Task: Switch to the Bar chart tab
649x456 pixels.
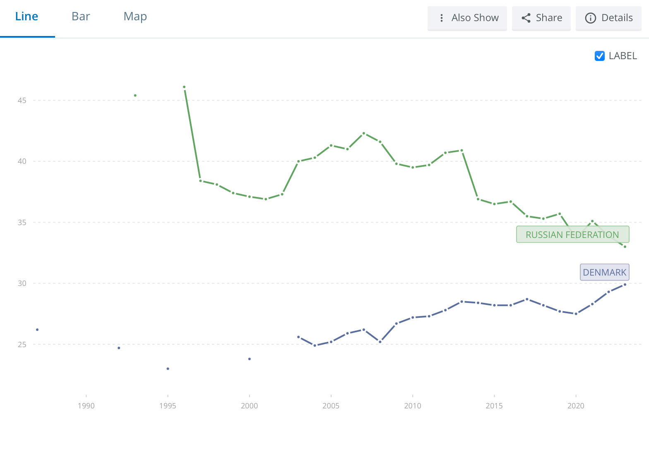Action: 81,17
